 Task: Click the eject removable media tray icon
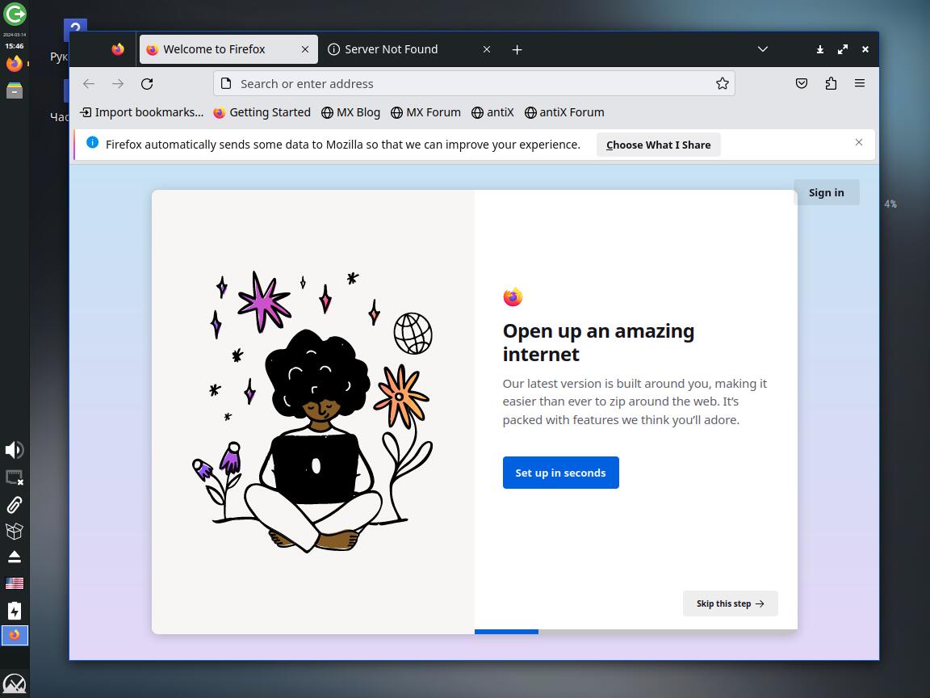tap(15, 557)
